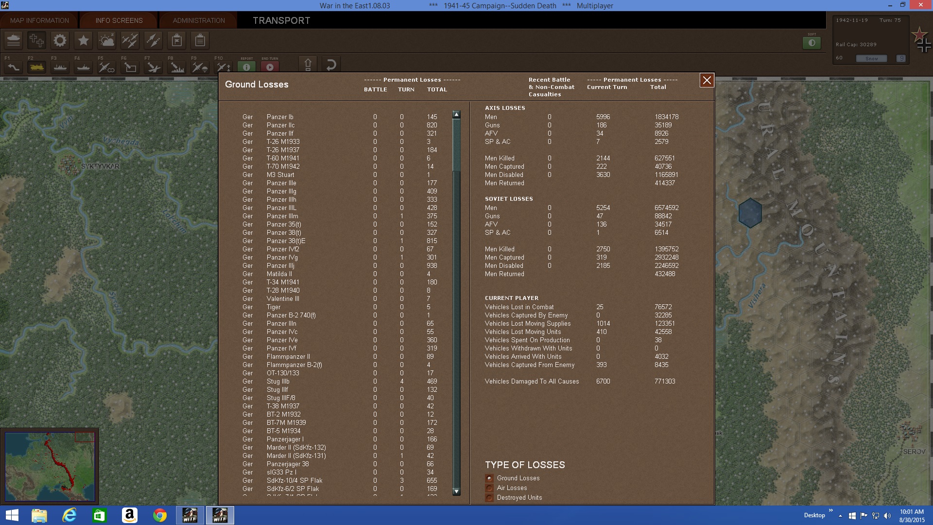Screen dimensions: 933x525
Task: Click the aircraft formation air doctrine icon
Action: pyautogui.click(x=130, y=40)
